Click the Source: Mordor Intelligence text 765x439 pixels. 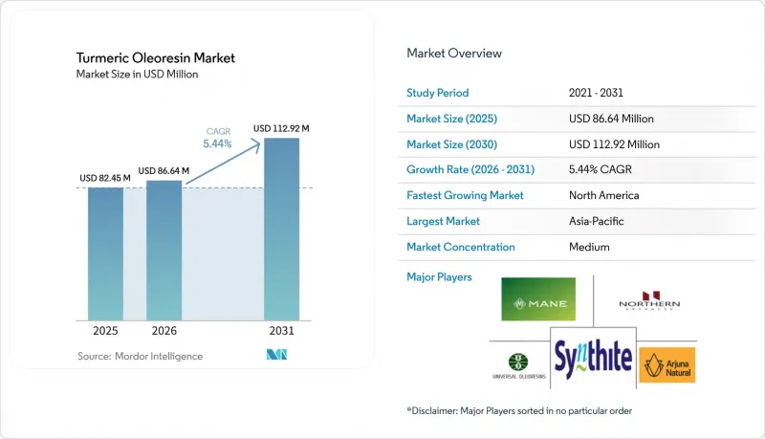140,356
